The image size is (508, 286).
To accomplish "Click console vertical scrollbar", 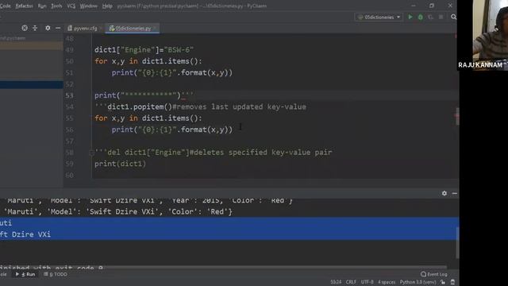I will 457,242.
